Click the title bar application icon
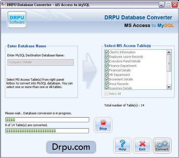 (4, 5)
